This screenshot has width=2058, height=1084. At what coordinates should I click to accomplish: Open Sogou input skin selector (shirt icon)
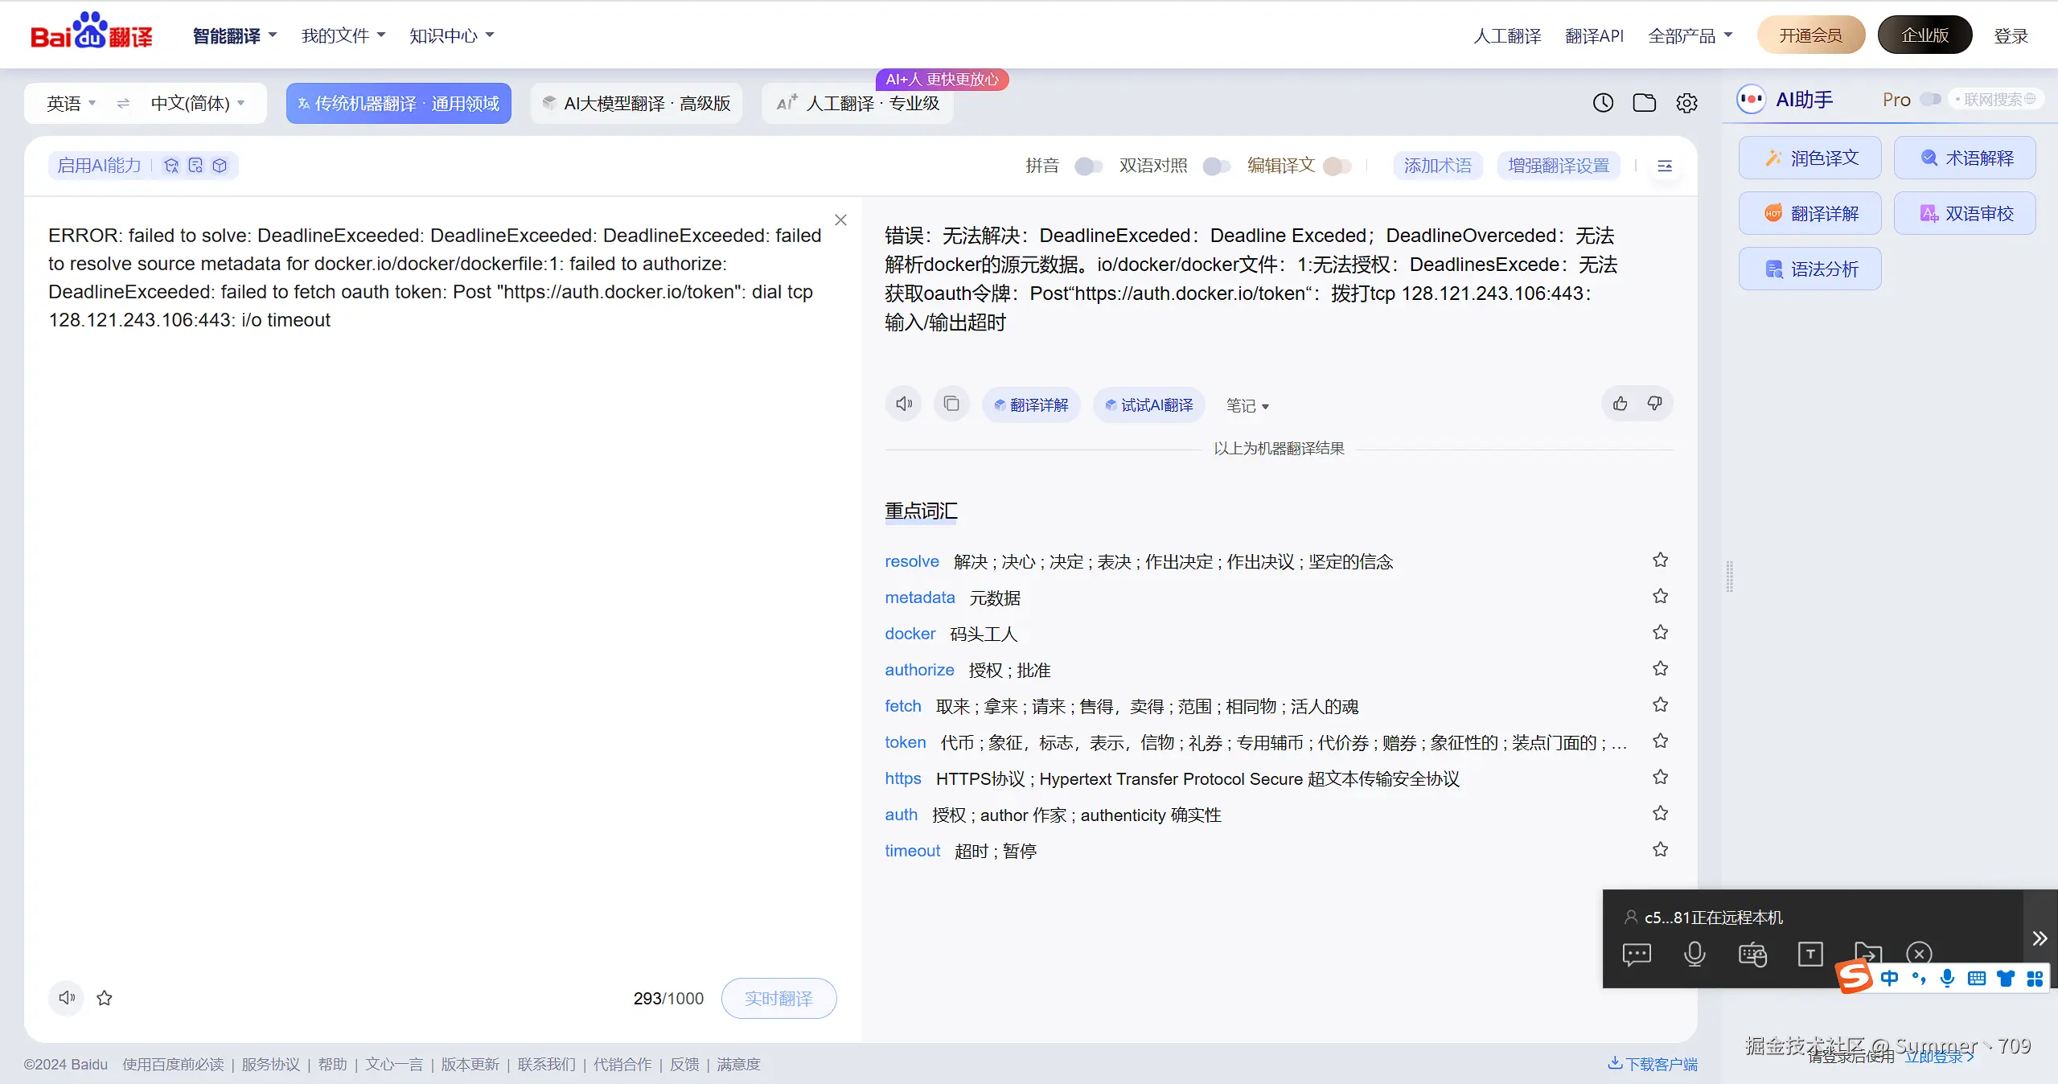point(2005,979)
